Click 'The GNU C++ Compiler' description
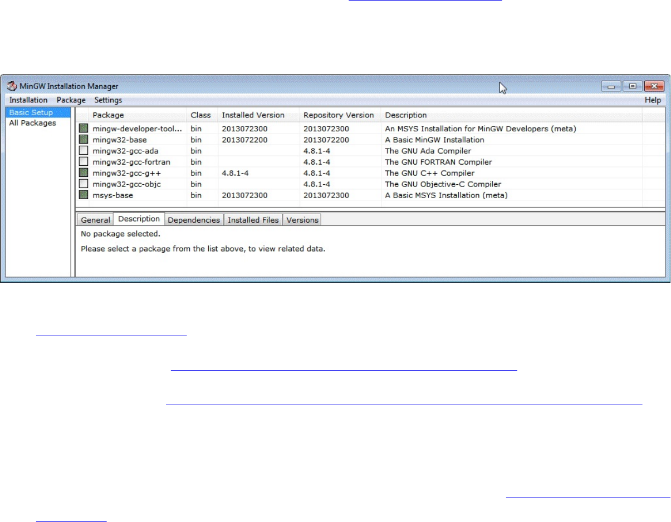 [430, 173]
